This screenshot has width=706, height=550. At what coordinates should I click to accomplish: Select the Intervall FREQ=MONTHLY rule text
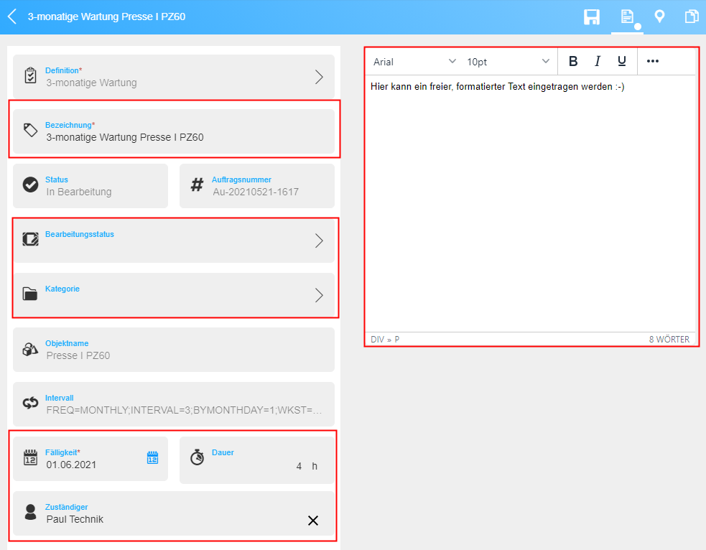point(184,410)
